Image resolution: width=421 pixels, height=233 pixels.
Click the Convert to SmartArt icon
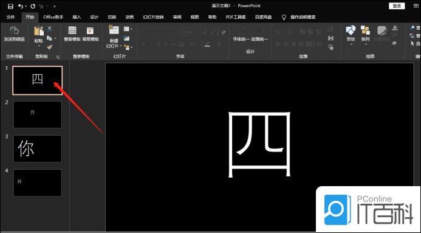[x=330, y=47]
